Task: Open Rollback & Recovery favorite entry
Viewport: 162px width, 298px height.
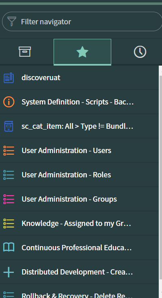Action: (x=79, y=291)
